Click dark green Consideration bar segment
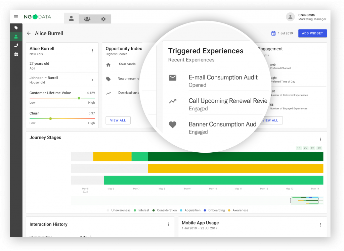 [x=235, y=156]
